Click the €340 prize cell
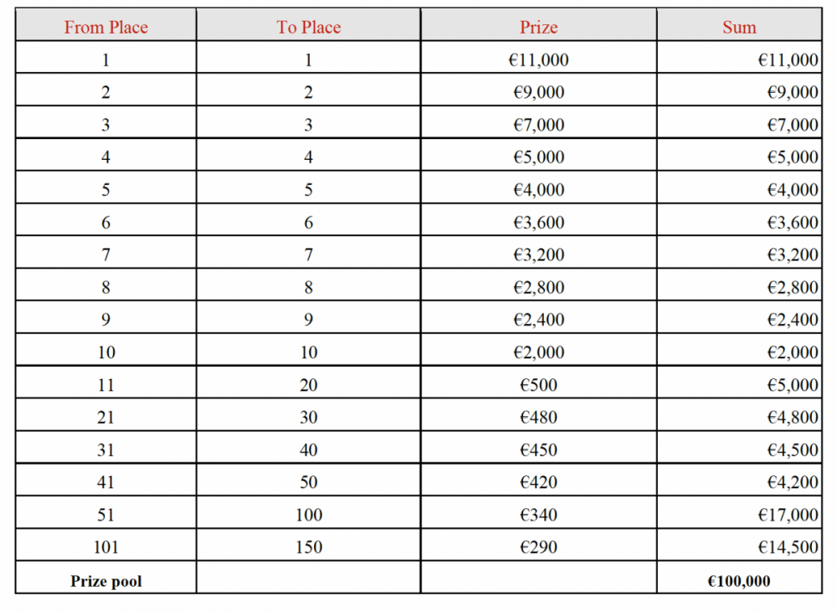This screenshot has width=837, height=611. click(x=538, y=515)
